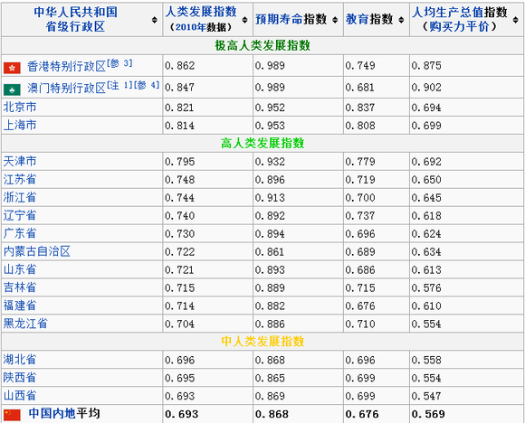Open the 江苏省 link
This screenshot has height=423, width=525.
pyautogui.click(x=20, y=180)
